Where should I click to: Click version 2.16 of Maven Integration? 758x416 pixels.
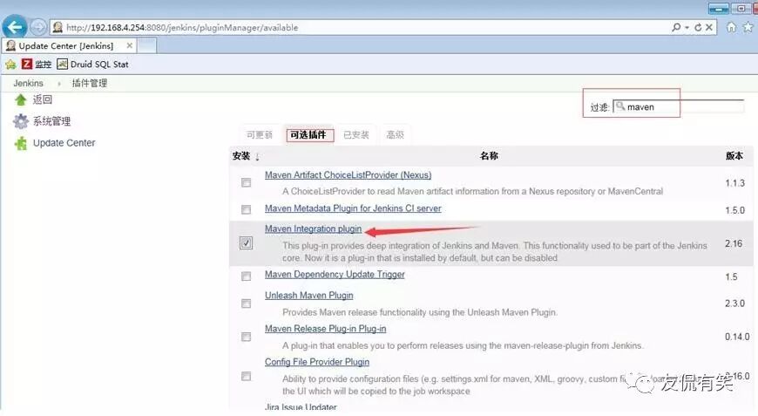tap(734, 243)
